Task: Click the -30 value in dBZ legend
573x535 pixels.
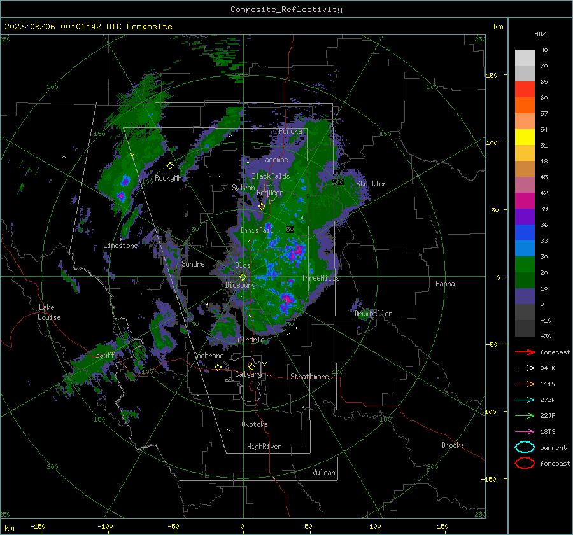Action: (x=546, y=337)
